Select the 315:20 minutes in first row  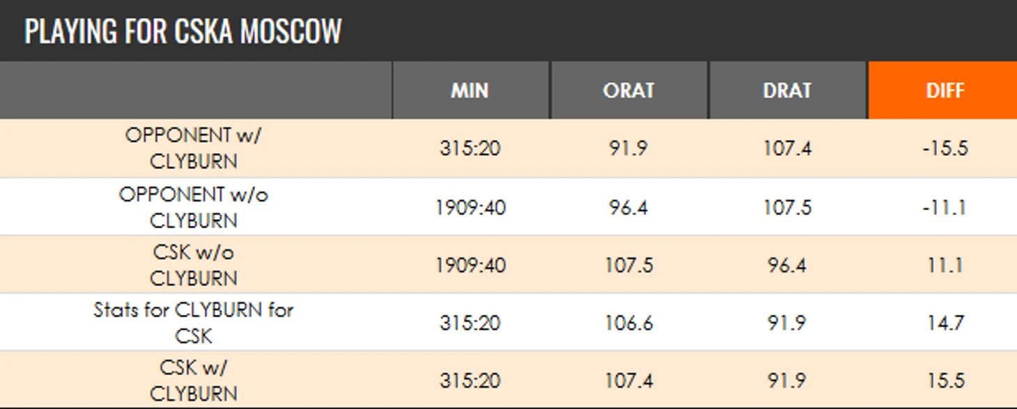coord(470,148)
